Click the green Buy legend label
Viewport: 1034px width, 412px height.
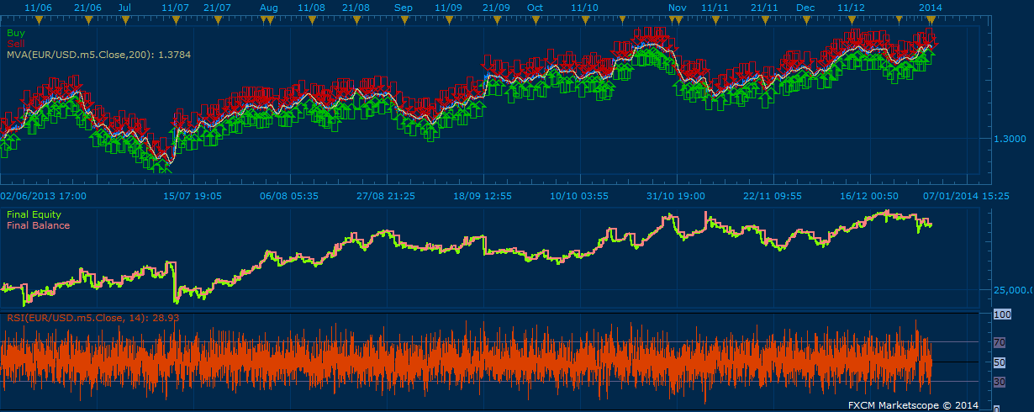point(15,34)
